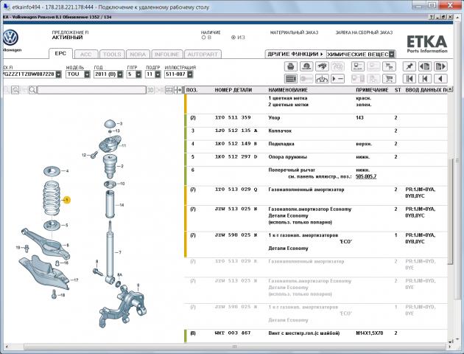
Task: Click the shopping carts transfer icon
Action: 389,66
